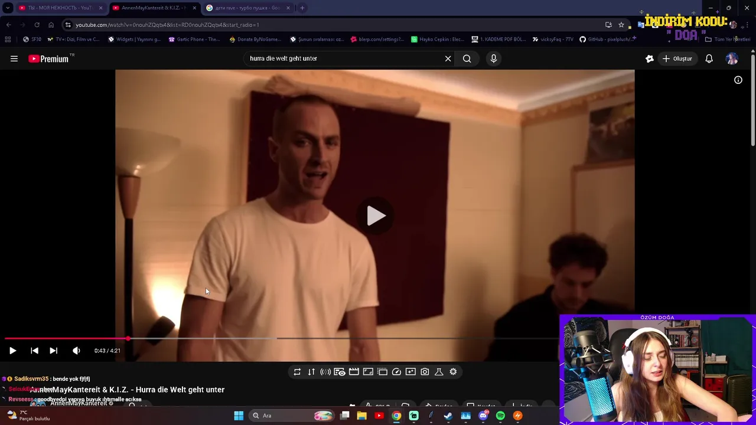Image resolution: width=756 pixels, height=425 pixels.
Task: Show video info card icon
Action: [x=738, y=80]
